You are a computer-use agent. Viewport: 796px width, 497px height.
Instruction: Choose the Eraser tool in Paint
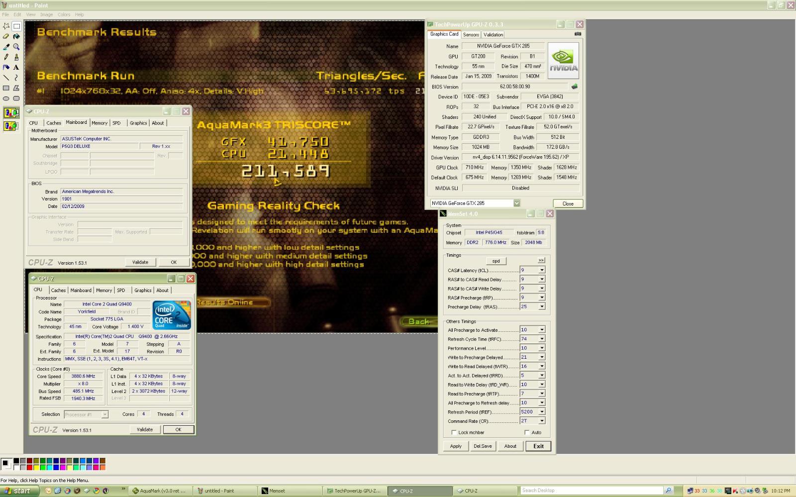[x=6, y=36]
